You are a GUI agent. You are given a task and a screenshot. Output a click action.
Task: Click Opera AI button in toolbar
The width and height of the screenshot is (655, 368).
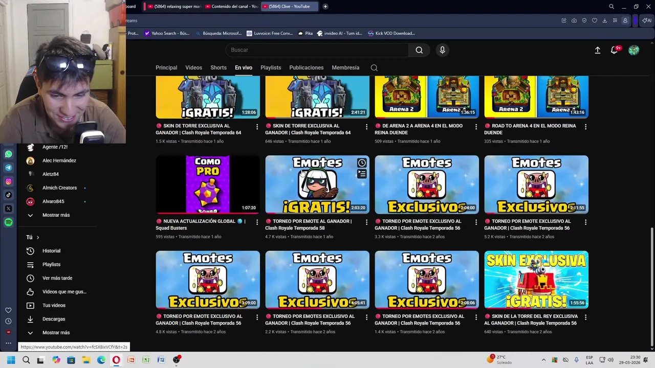coord(647,20)
